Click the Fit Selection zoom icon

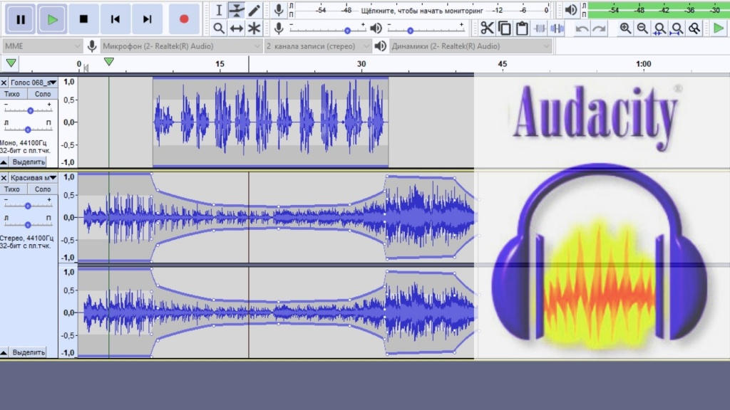(x=659, y=28)
